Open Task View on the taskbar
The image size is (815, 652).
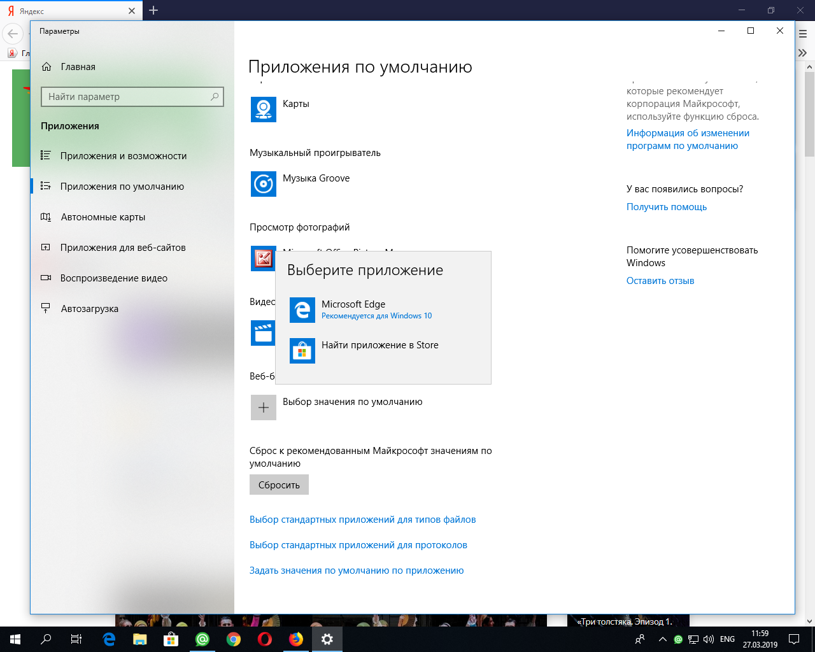pos(76,639)
